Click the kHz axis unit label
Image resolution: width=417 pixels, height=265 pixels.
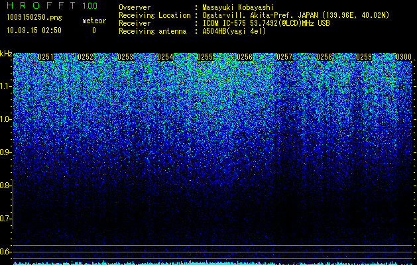[6, 54]
